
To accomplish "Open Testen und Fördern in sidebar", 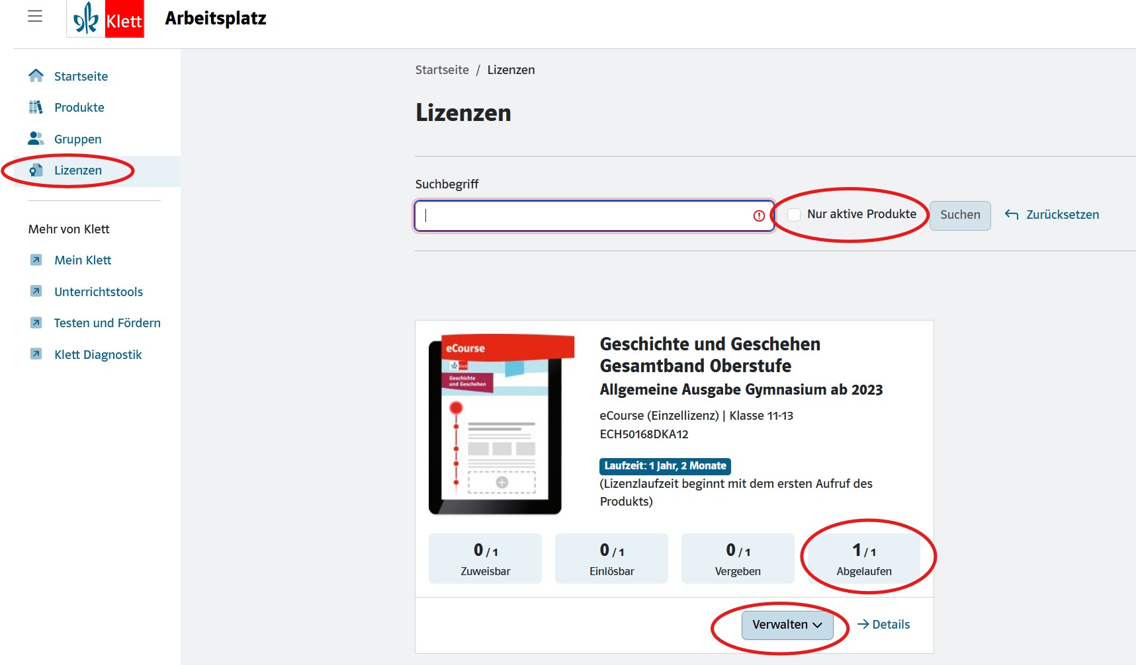I will point(107,323).
